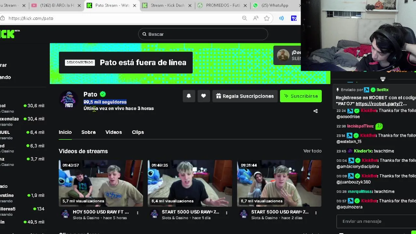The image size is (416, 234).
Task: Open the Inicio channel tab
Action: [65, 132]
